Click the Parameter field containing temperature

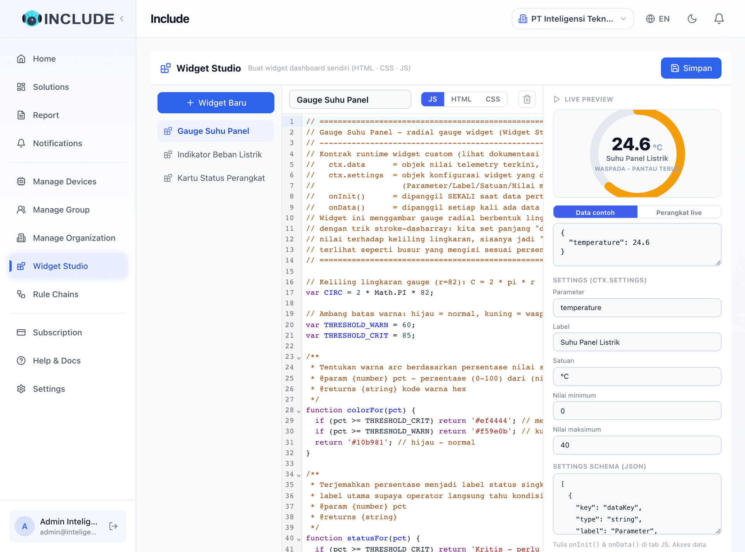[x=637, y=308]
